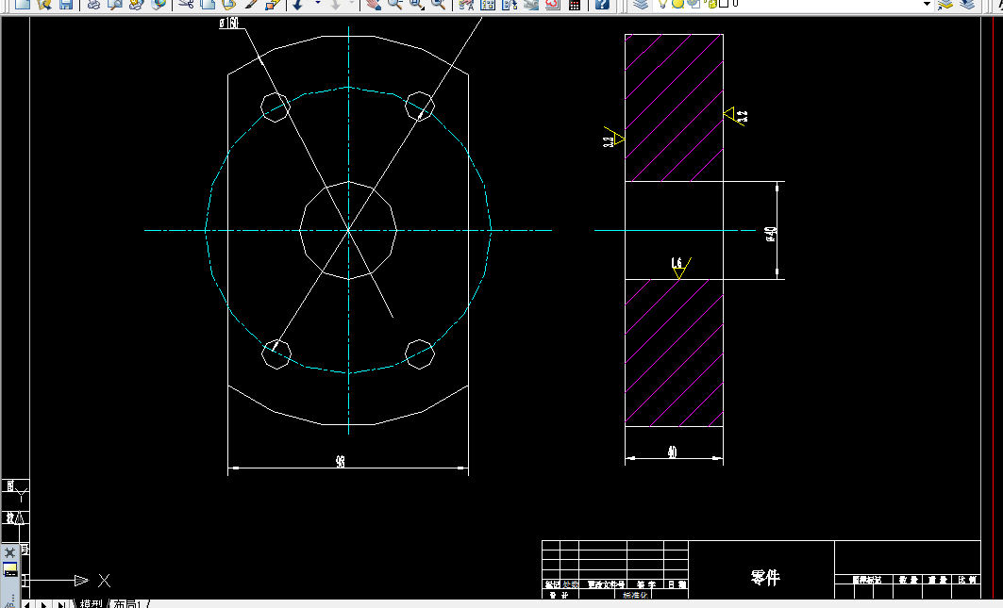Switch to the 布局1 layout tab
The image size is (1003, 608).
click(x=126, y=603)
